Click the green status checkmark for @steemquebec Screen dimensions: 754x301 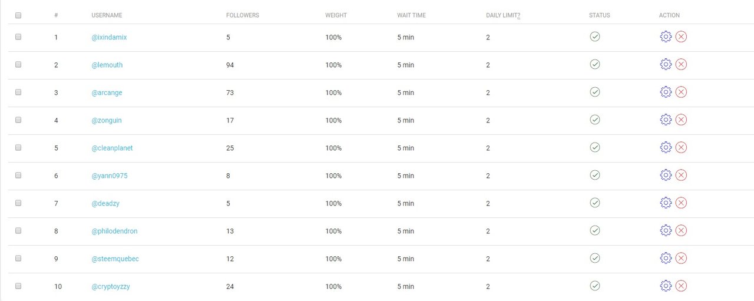[x=595, y=258]
